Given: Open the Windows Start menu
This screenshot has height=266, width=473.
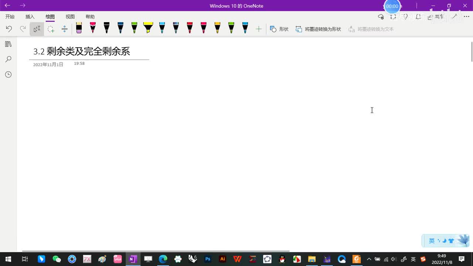Looking at the screenshot, I should 8,259.
